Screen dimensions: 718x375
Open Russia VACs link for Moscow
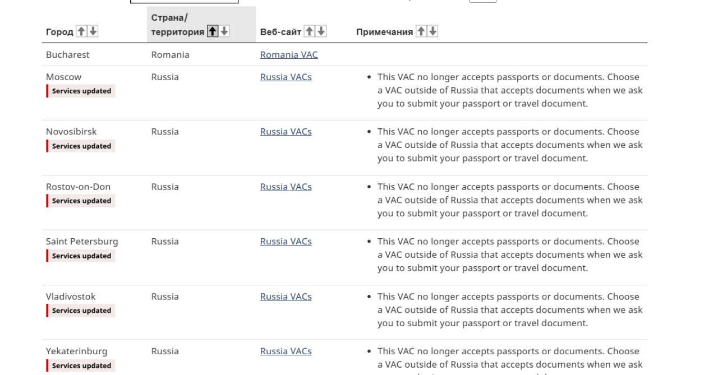point(286,77)
